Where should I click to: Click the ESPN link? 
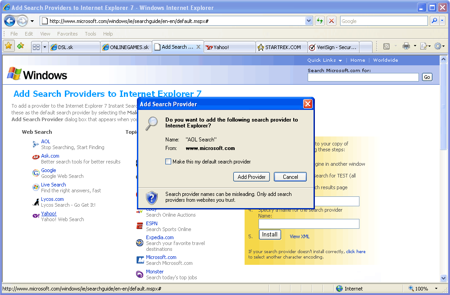pyautogui.click(x=151, y=223)
